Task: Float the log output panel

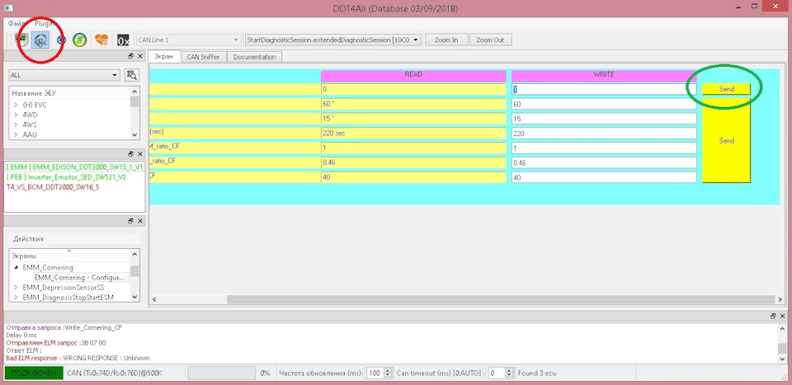Action: pos(773,316)
